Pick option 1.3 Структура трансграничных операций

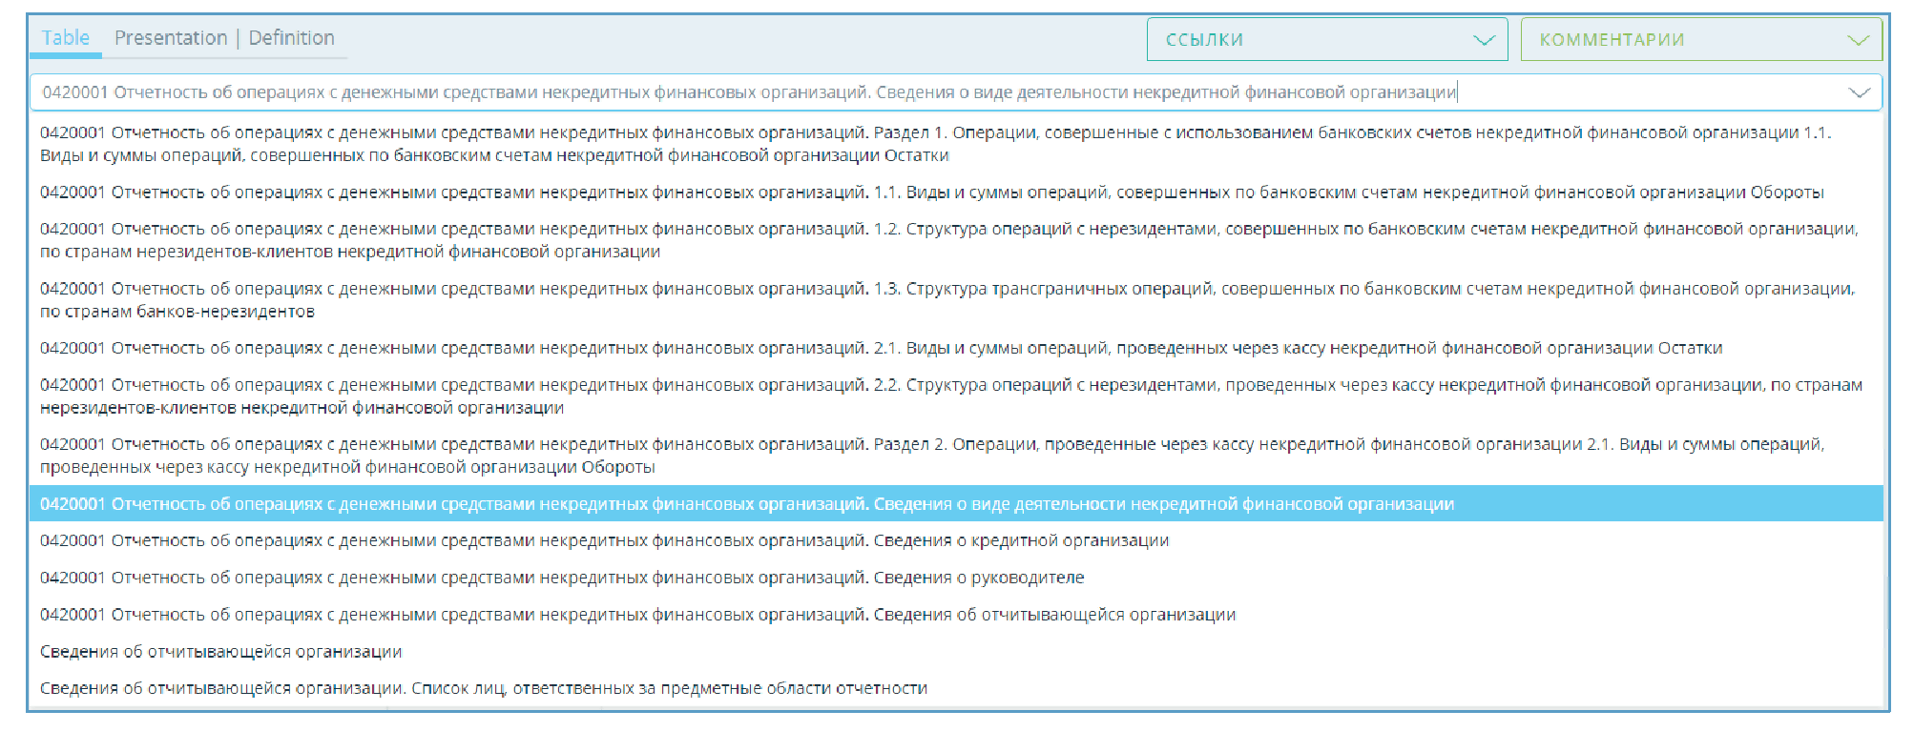(x=947, y=299)
